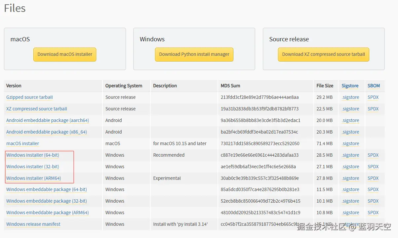Click the Download macOS installer button
The height and width of the screenshot is (238, 398).
(65, 55)
